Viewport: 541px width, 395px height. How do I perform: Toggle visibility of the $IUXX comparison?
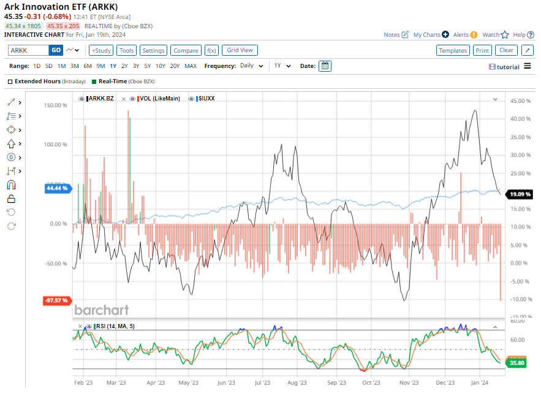tap(191, 99)
